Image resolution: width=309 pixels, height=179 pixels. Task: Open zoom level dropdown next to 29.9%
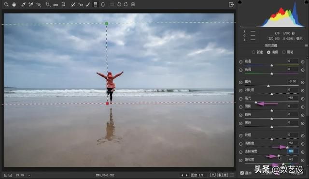coord(29,175)
